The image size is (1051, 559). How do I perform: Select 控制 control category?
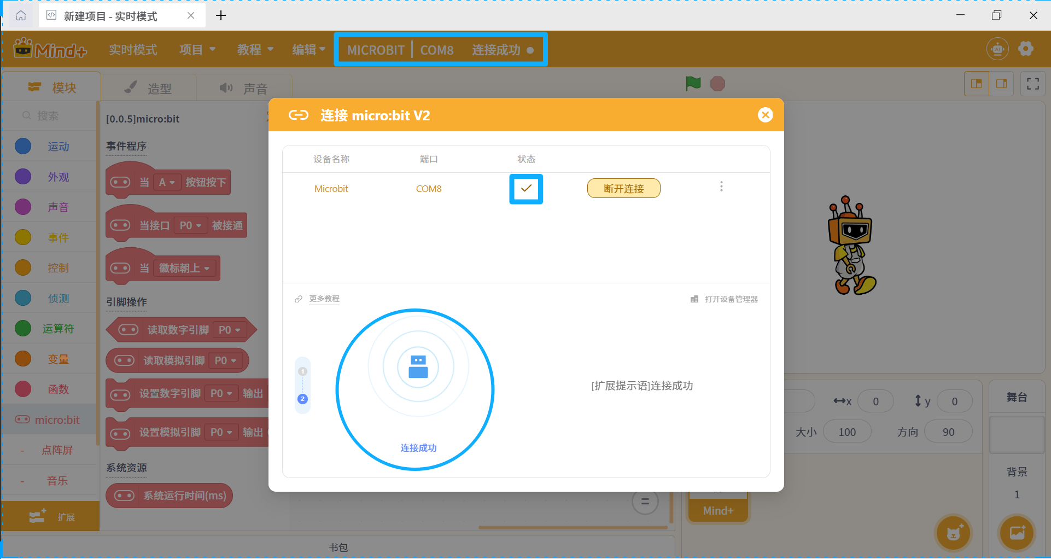point(50,267)
